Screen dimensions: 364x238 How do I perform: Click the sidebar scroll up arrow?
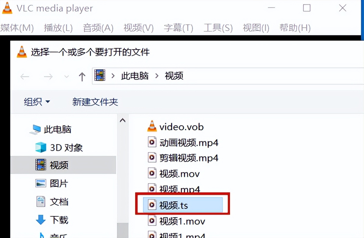[x=123, y=120]
